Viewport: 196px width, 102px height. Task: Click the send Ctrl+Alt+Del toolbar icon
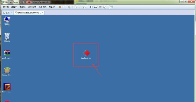[x=69, y=7]
